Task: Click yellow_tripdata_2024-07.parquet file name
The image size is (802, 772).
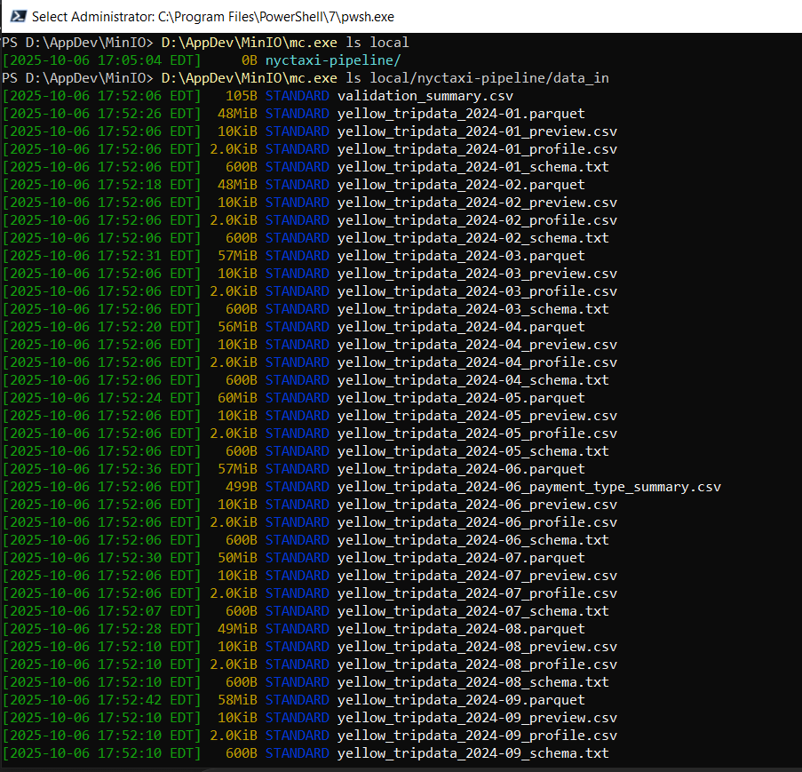Action: pos(461,558)
